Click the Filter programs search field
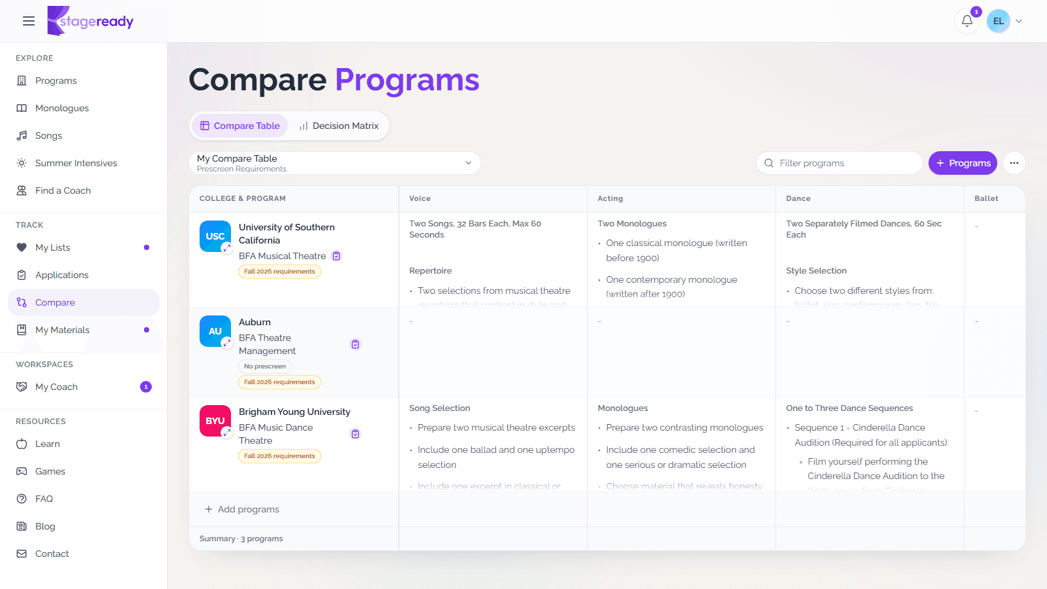Viewport: 1047px width, 589px height. pyautogui.click(x=839, y=163)
